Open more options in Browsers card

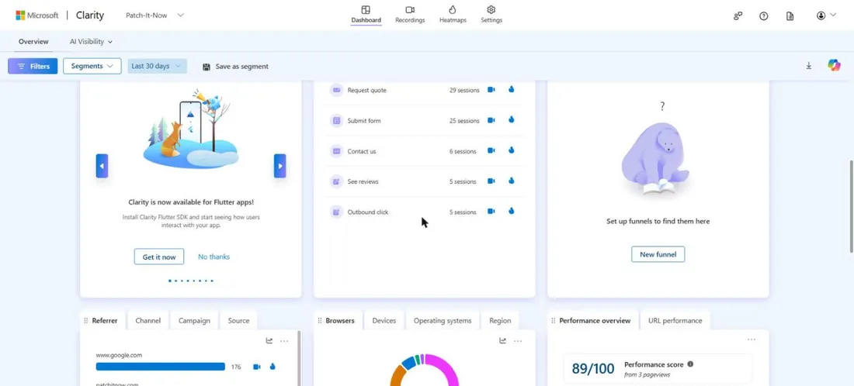pyautogui.click(x=518, y=341)
